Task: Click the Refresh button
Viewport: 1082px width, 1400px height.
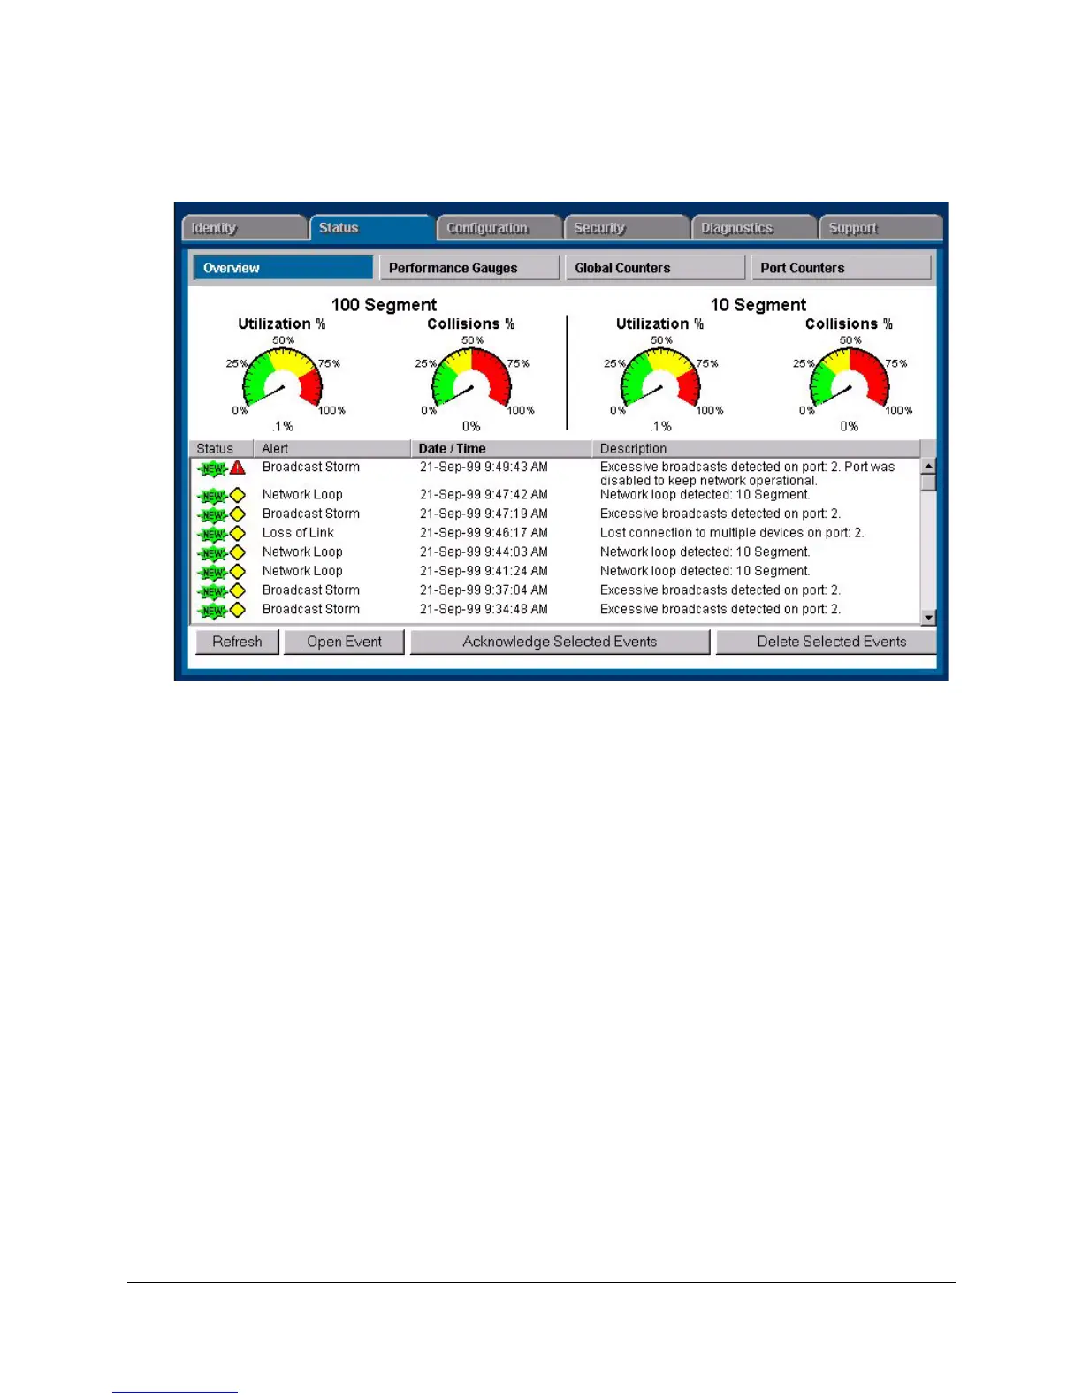Action: click(x=237, y=642)
